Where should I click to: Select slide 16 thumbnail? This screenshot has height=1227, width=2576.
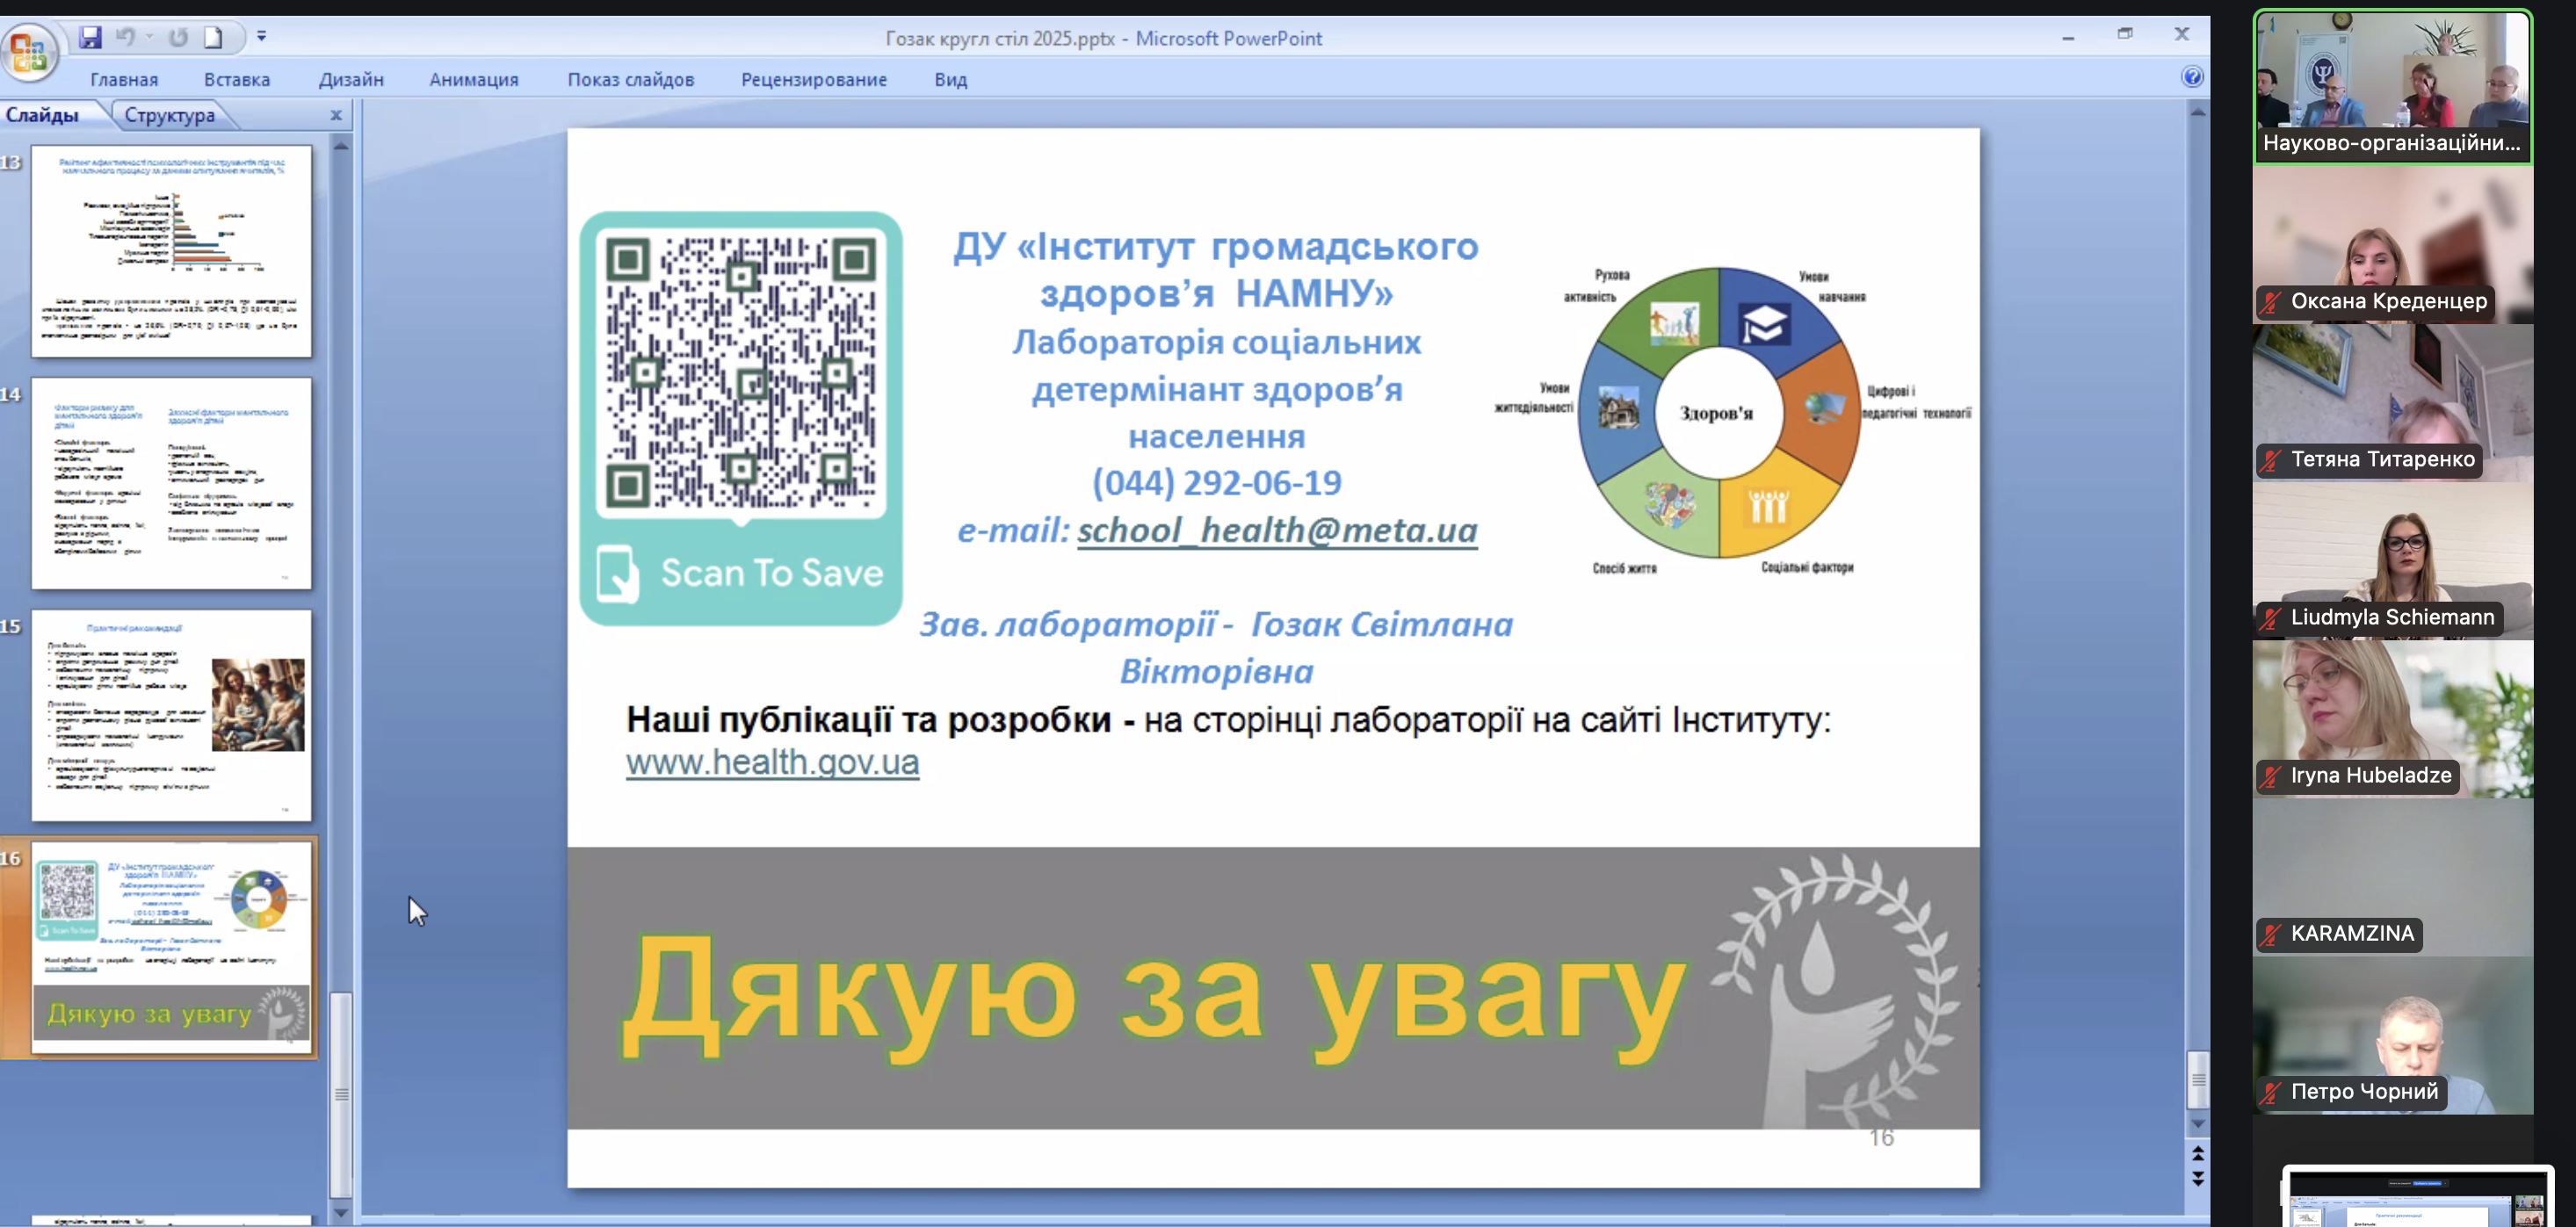click(x=172, y=947)
